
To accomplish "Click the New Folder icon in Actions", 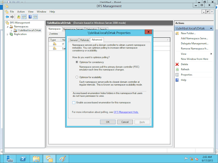I will point(177,33).
